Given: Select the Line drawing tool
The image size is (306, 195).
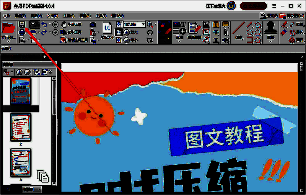Looking at the screenshot, I should click(x=238, y=28).
